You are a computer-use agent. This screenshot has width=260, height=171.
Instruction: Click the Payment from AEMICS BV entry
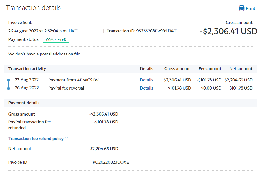click(73, 80)
